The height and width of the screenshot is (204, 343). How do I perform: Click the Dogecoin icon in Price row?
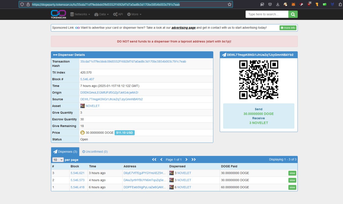[83, 133]
